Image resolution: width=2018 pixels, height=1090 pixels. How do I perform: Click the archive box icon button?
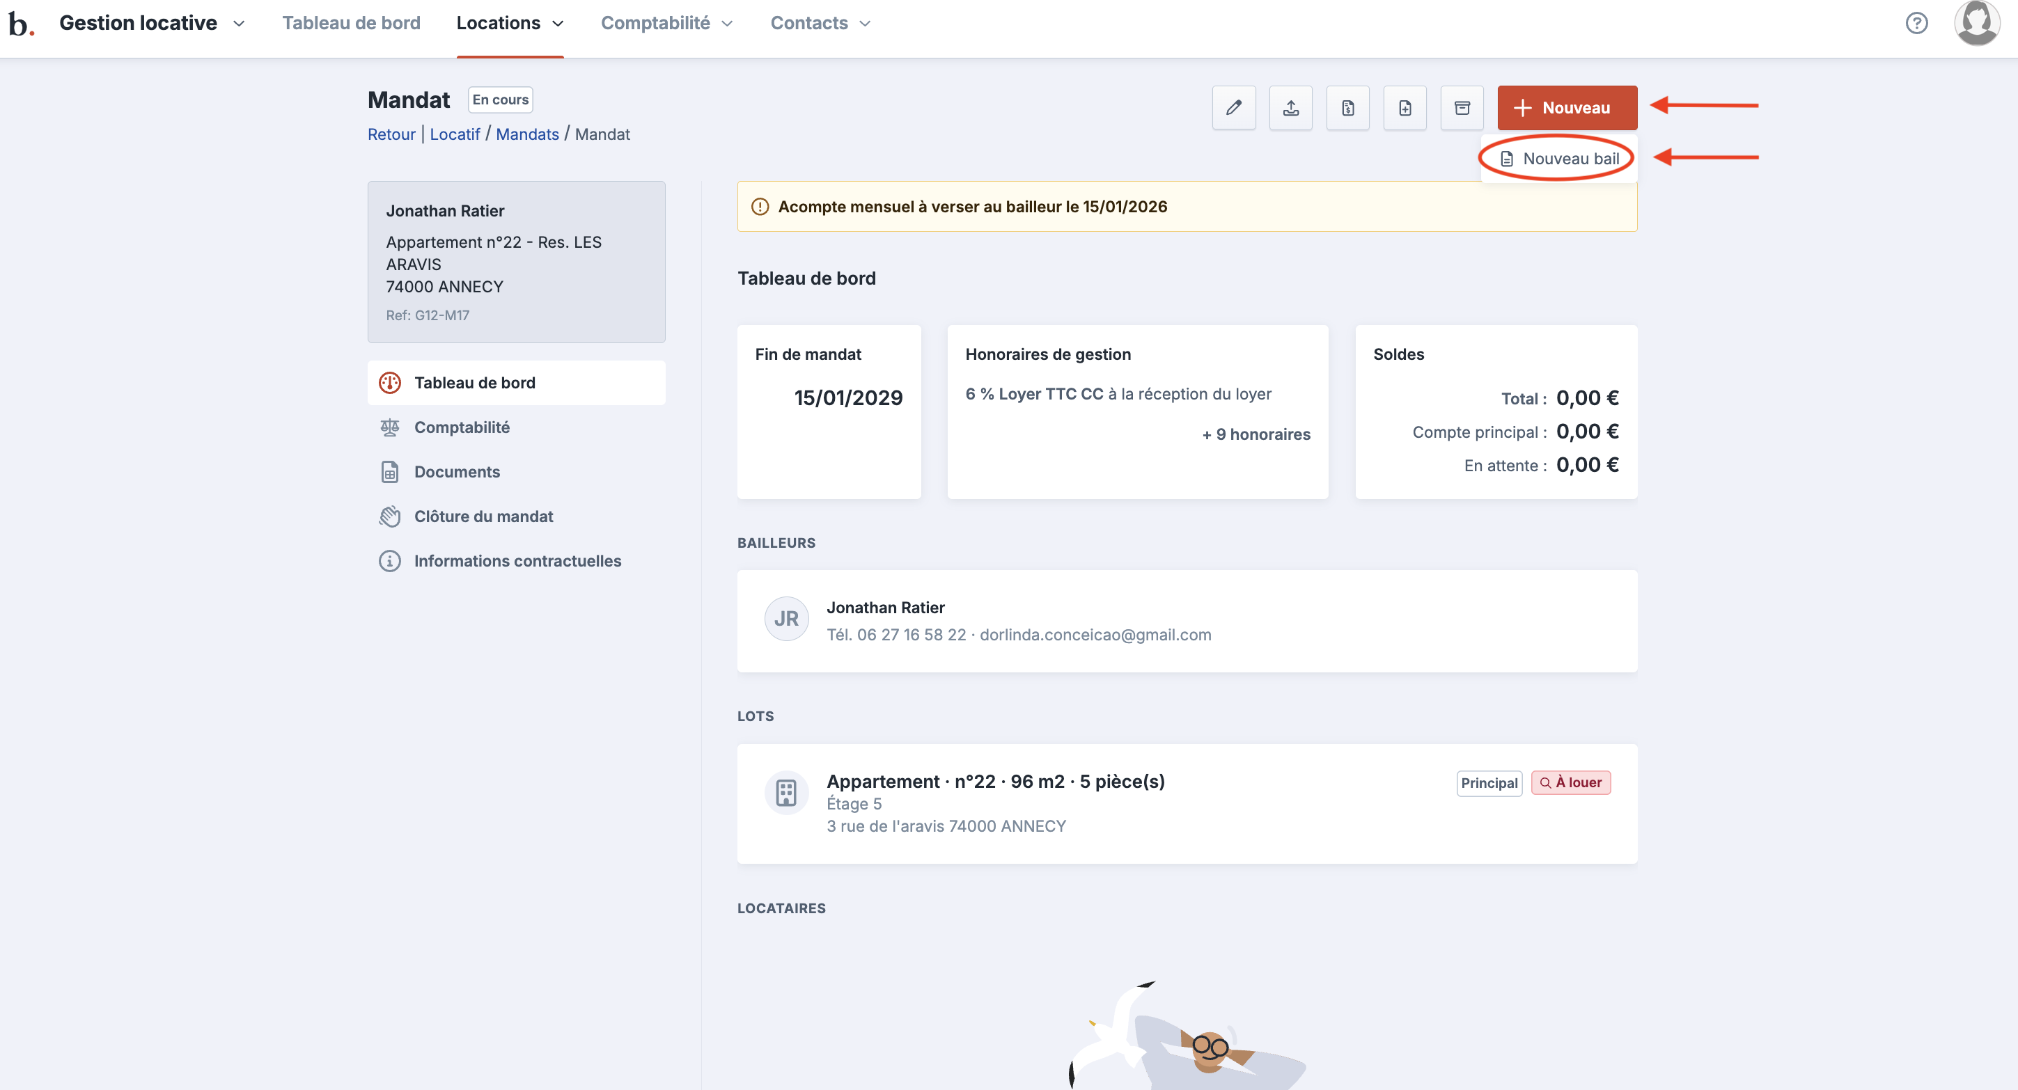(x=1462, y=107)
